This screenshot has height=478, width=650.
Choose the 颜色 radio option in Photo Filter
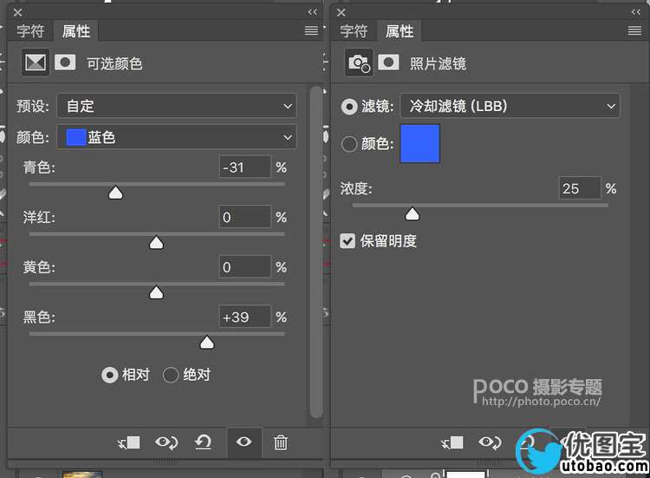click(x=349, y=144)
